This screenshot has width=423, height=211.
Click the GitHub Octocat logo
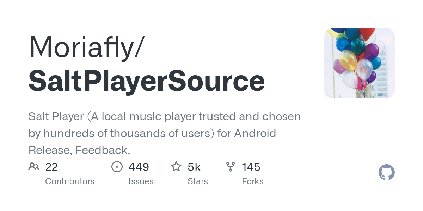386,173
